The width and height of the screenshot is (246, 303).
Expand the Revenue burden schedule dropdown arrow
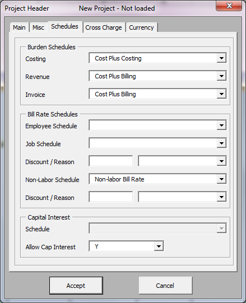[x=221, y=76]
